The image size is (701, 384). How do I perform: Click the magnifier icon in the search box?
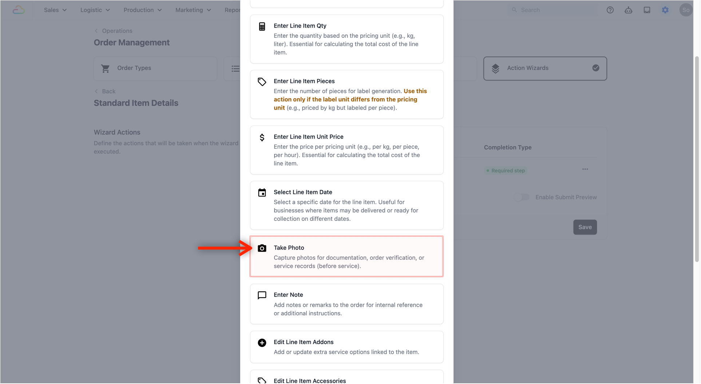coord(514,10)
